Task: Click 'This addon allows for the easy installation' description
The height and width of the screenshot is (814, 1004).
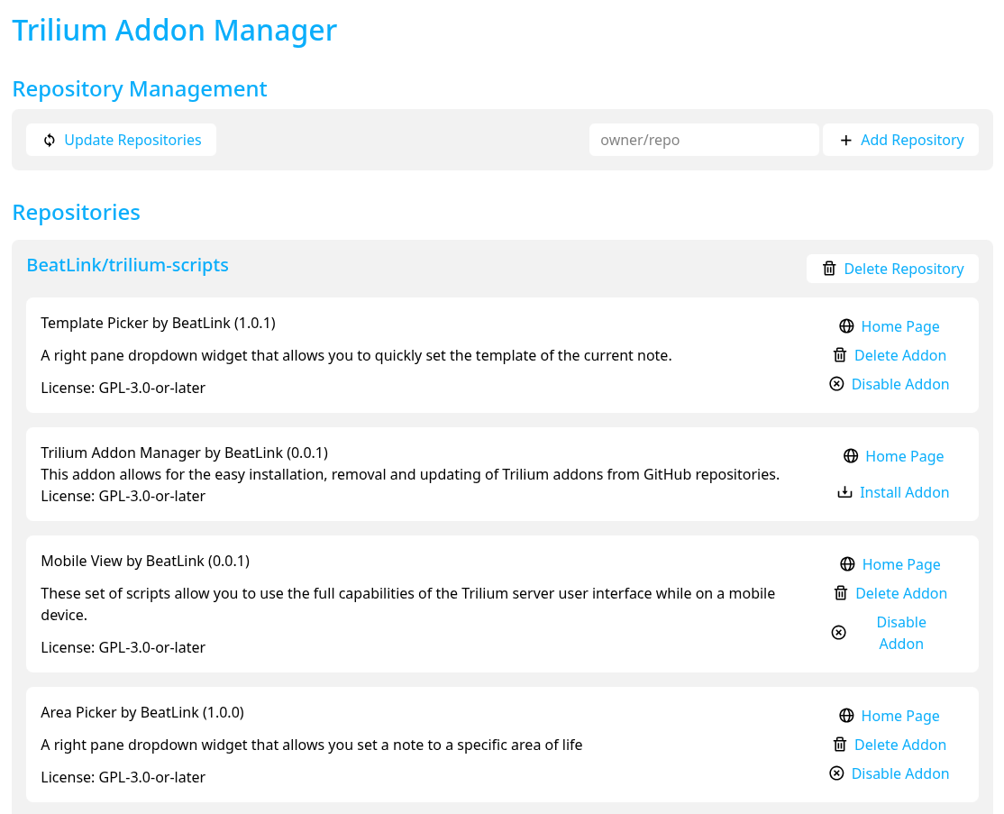Action: coord(410,474)
